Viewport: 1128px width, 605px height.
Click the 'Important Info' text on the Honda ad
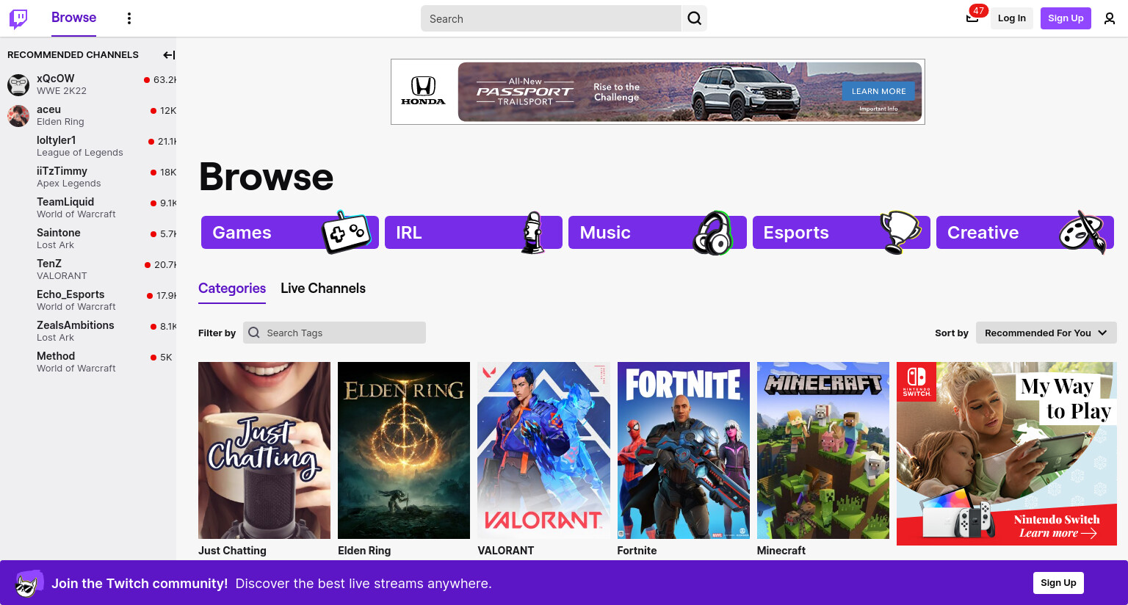click(878, 109)
